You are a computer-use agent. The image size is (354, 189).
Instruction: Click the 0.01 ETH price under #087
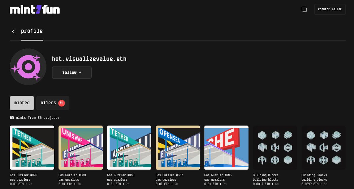163,184
